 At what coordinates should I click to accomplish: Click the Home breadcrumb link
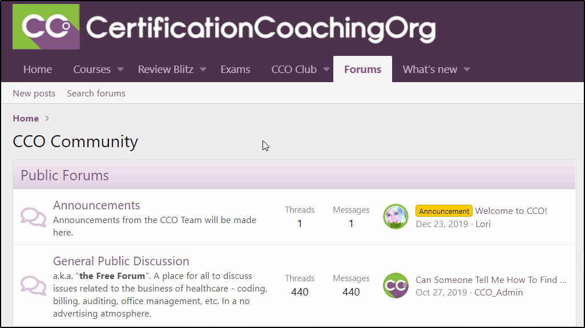(x=26, y=119)
